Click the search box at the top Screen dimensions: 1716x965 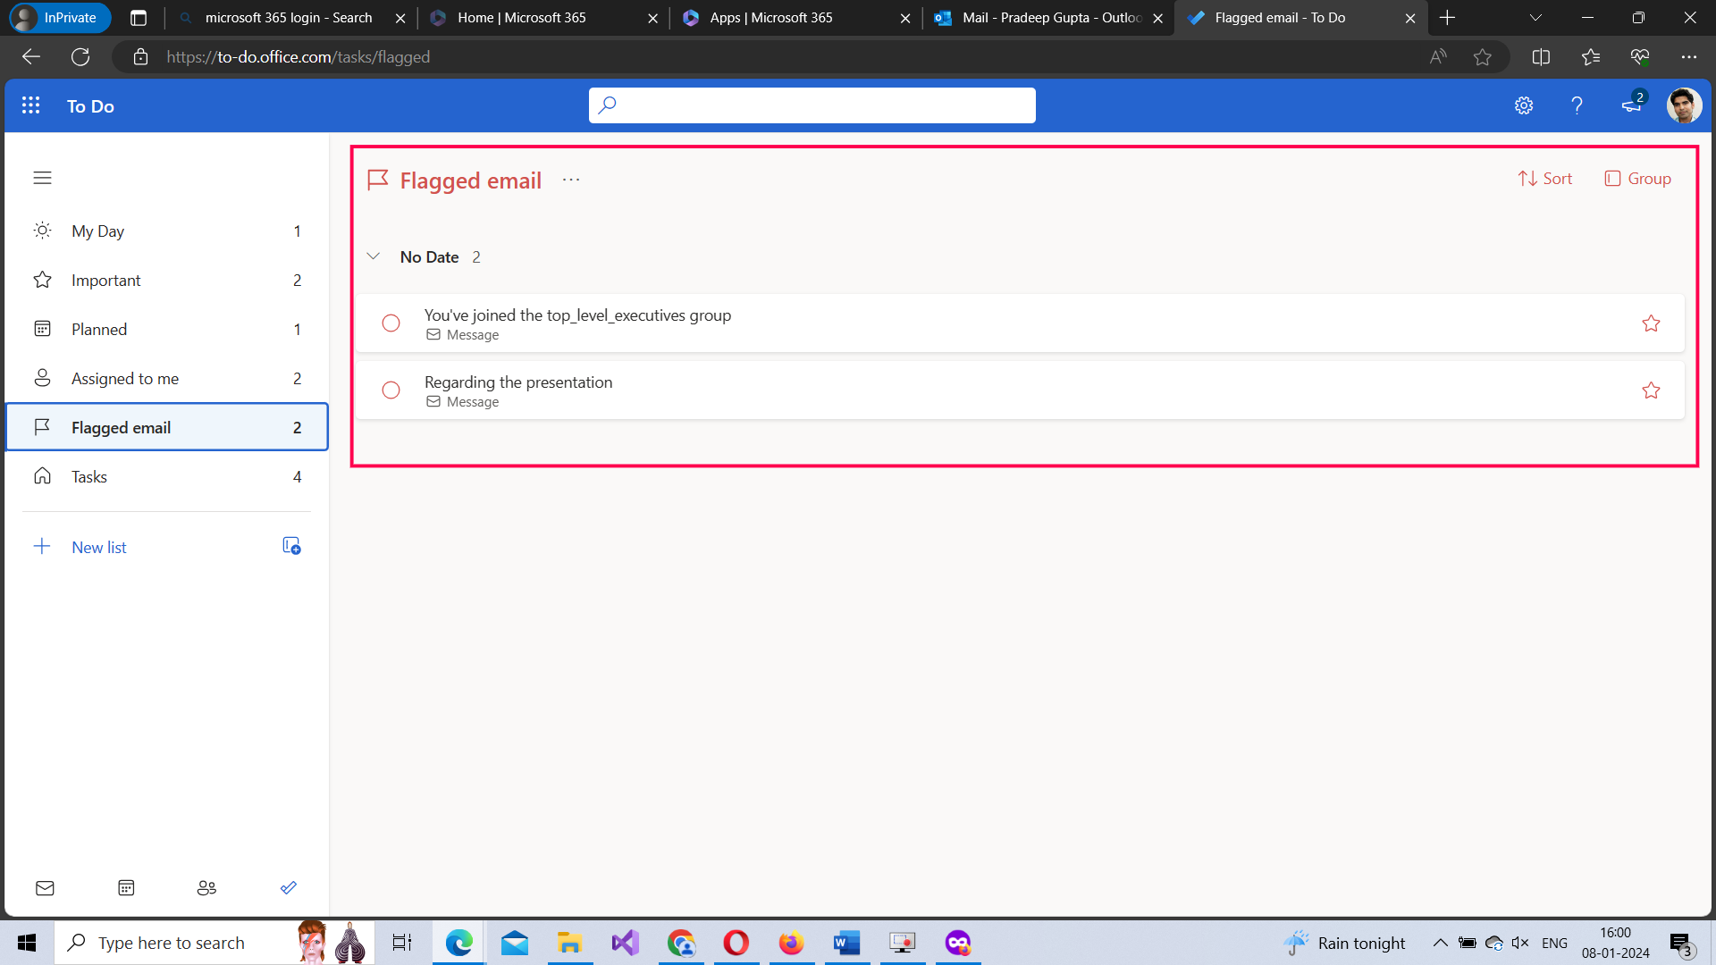coord(812,105)
